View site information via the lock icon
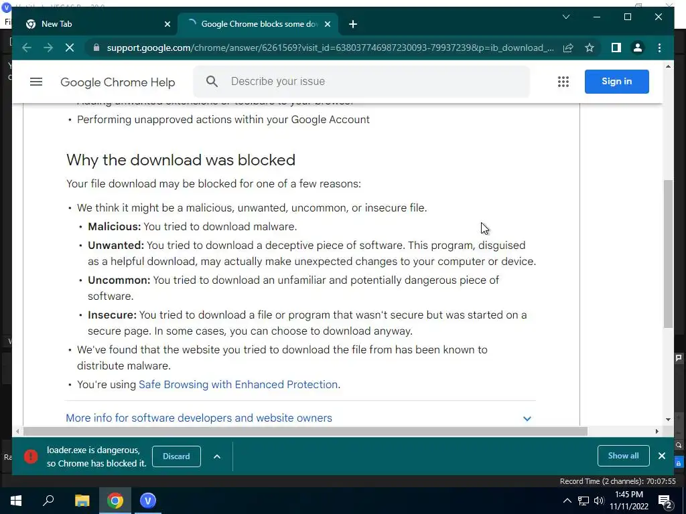 click(96, 48)
